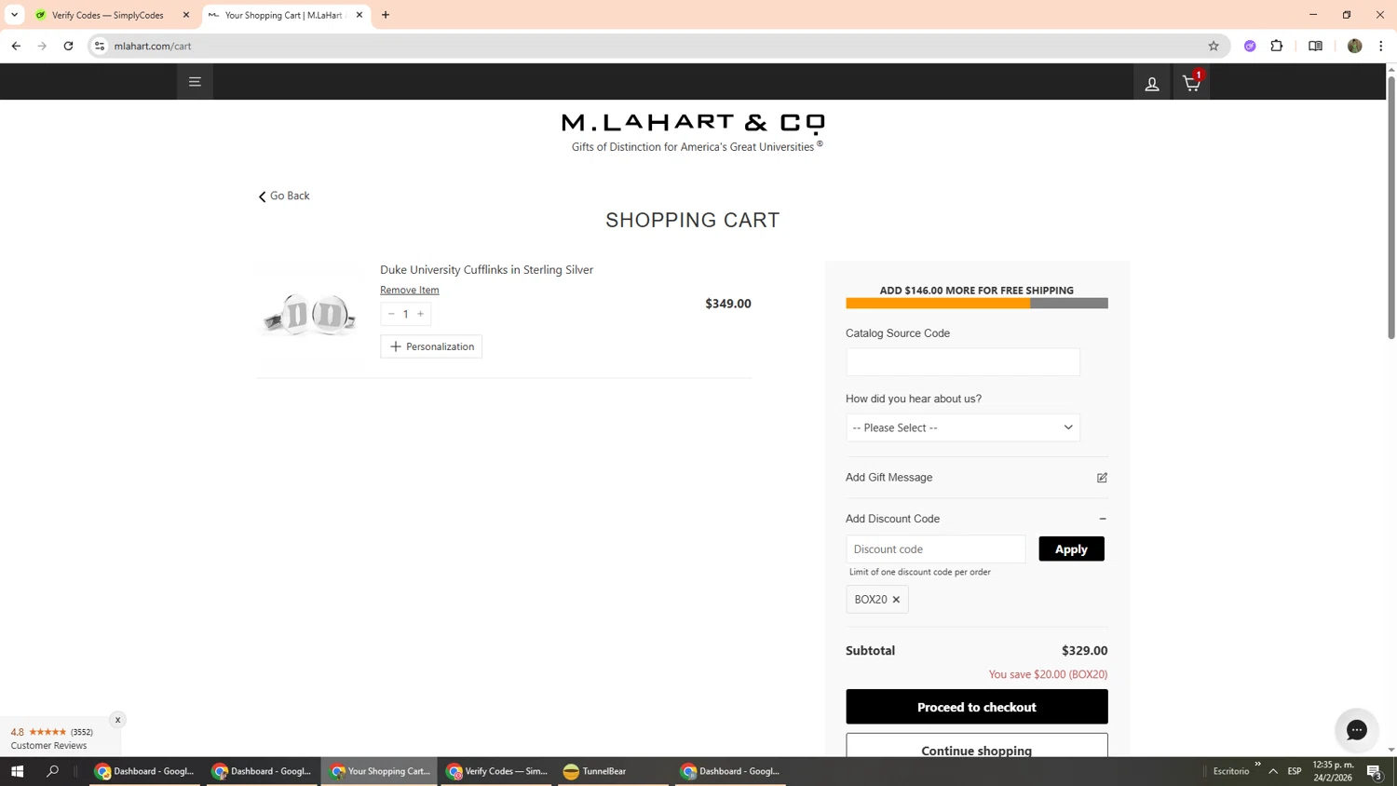Open the hamburger navigation menu
This screenshot has width=1397, height=786.
[x=195, y=82]
